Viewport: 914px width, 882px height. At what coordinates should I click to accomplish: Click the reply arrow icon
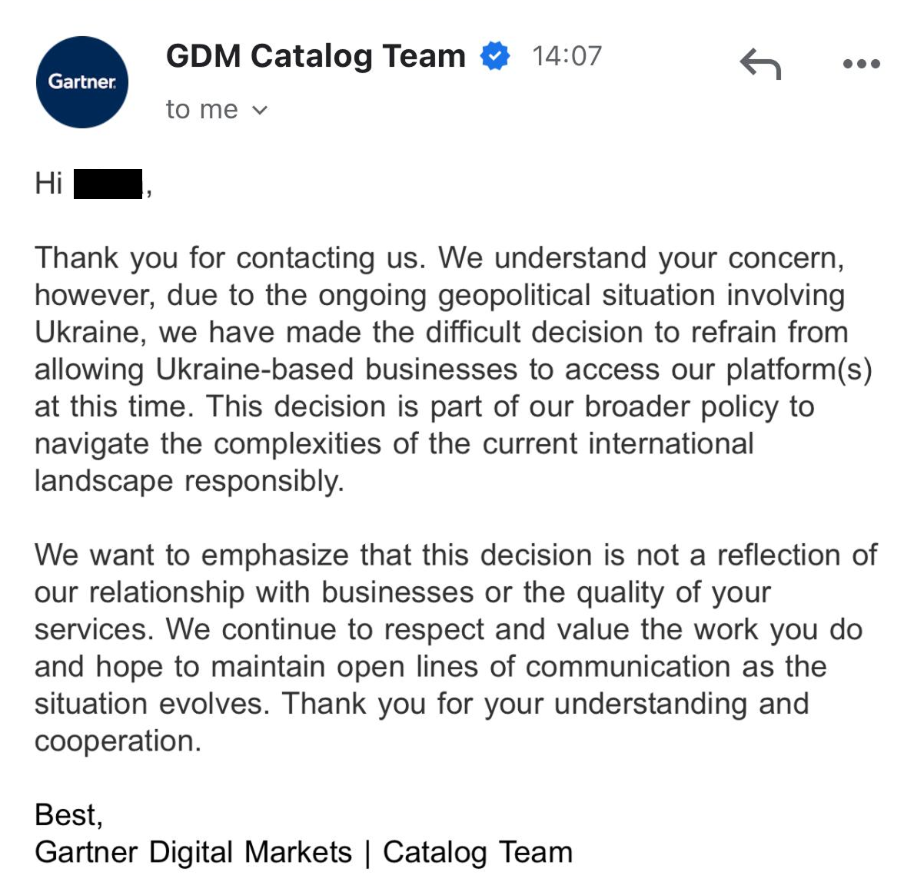click(x=760, y=64)
